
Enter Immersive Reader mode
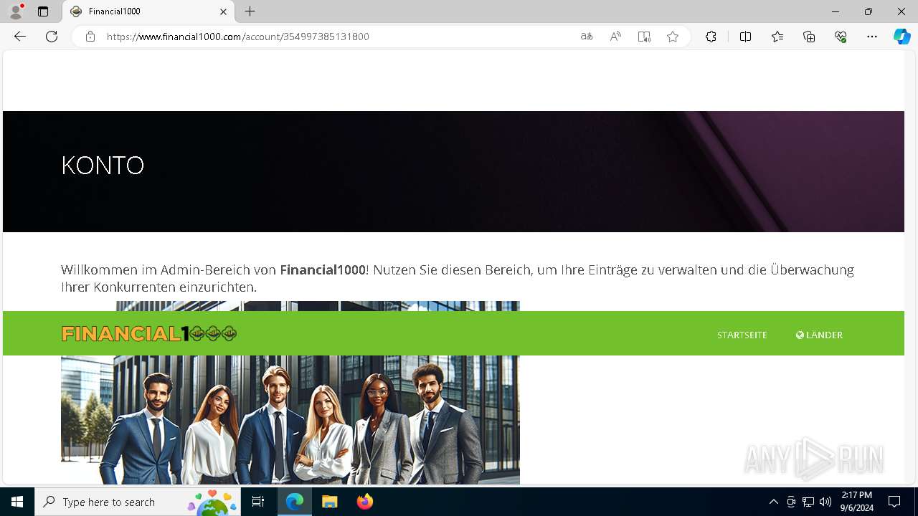(644, 37)
